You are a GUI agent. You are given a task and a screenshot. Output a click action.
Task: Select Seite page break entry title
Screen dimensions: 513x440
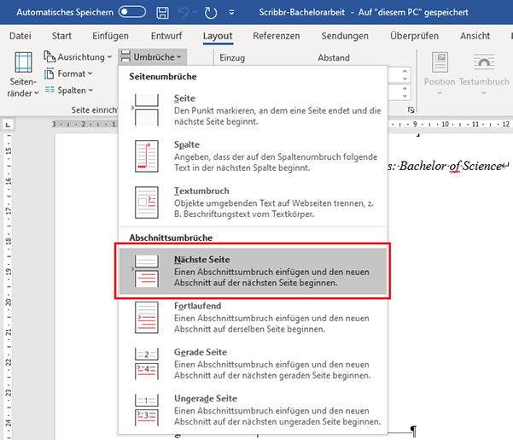tap(184, 98)
